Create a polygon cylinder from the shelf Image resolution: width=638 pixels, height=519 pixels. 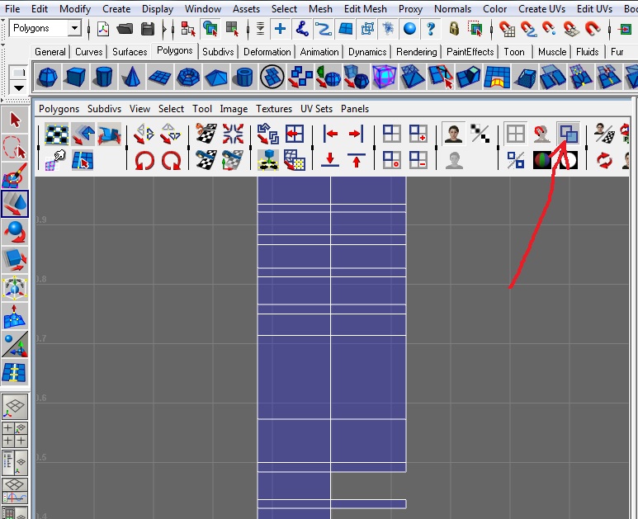pyautogui.click(x=103, y=77)
